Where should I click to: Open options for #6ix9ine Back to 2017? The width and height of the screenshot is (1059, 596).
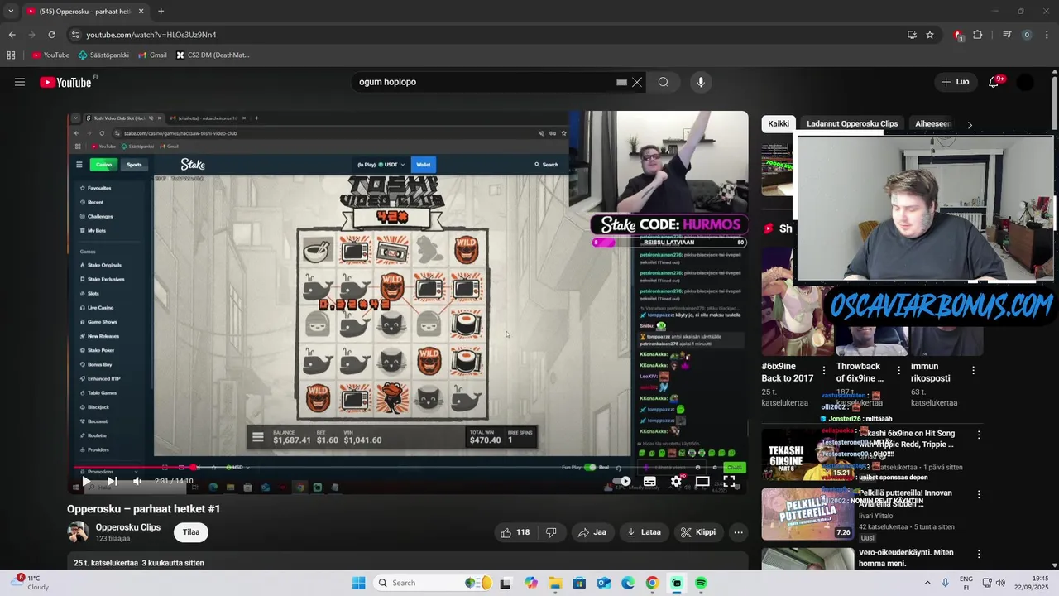824,370
